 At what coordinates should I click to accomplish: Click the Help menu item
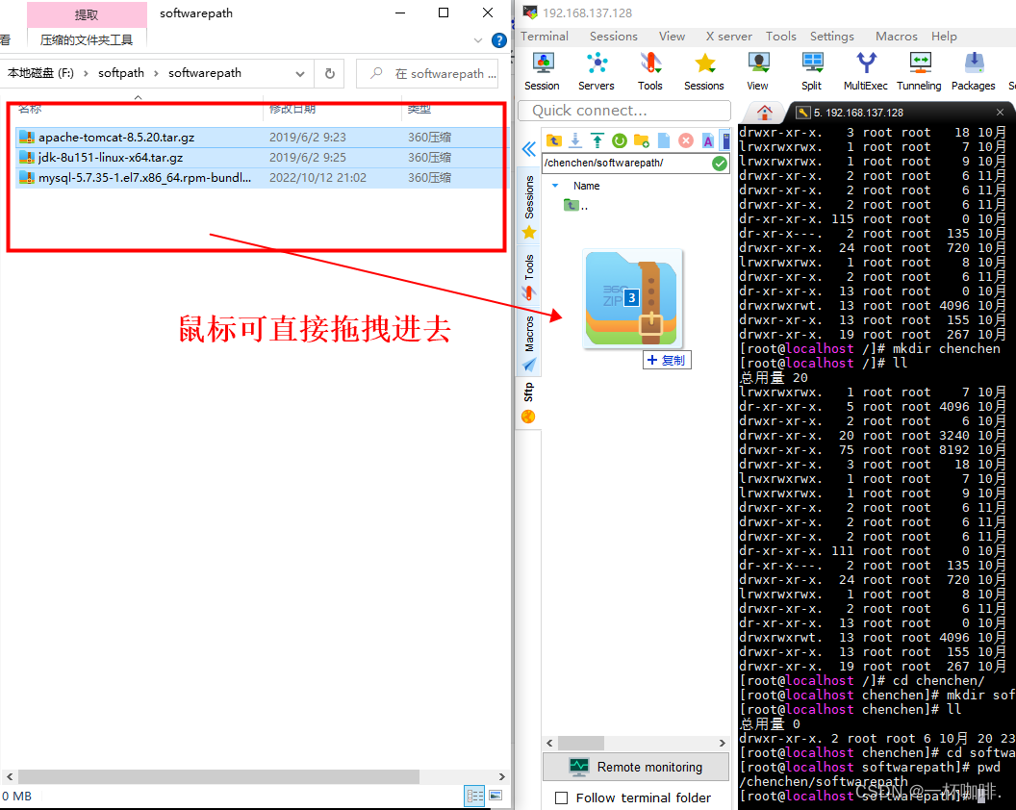pyautogui.click(x=944, y=36)
